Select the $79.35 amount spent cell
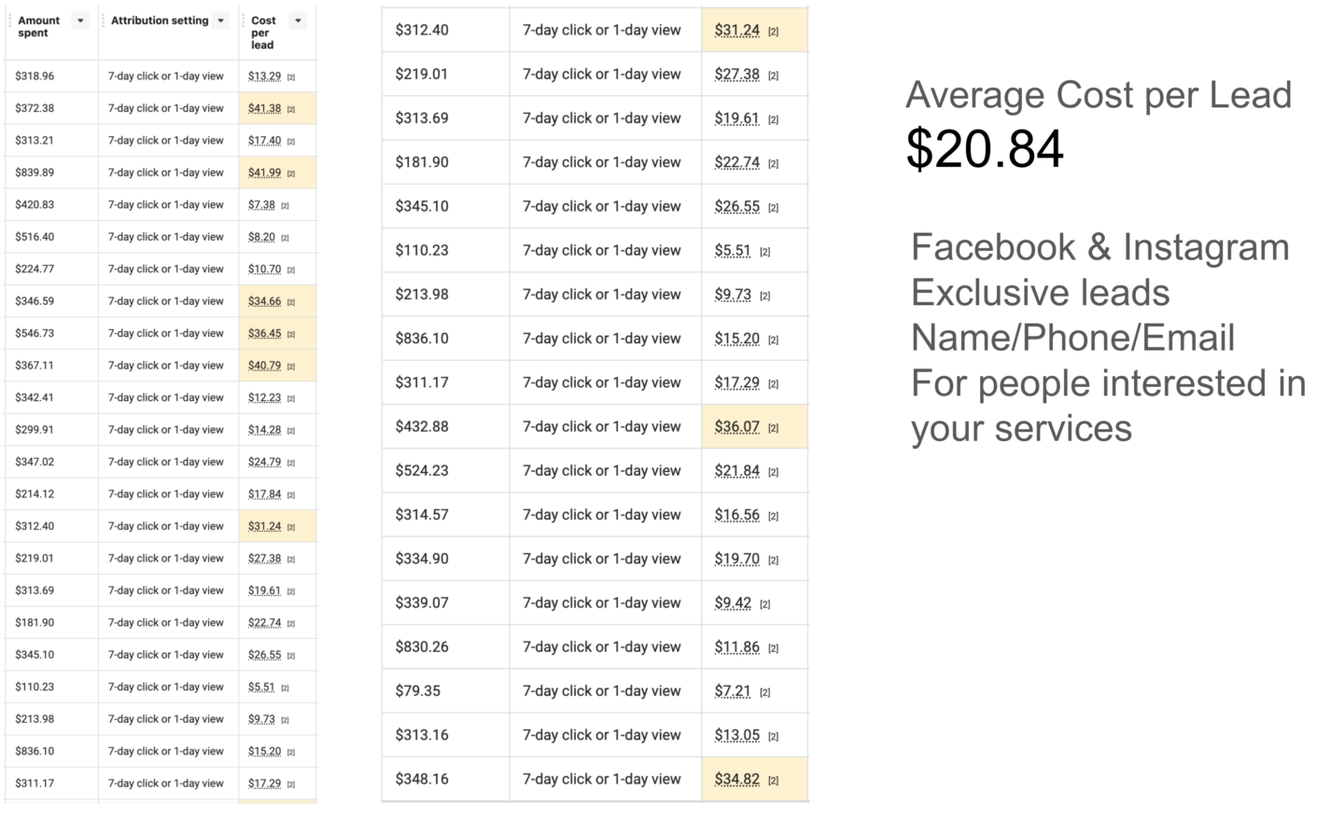This screenshot has width=1344, height=817. (x=445, y=691)
